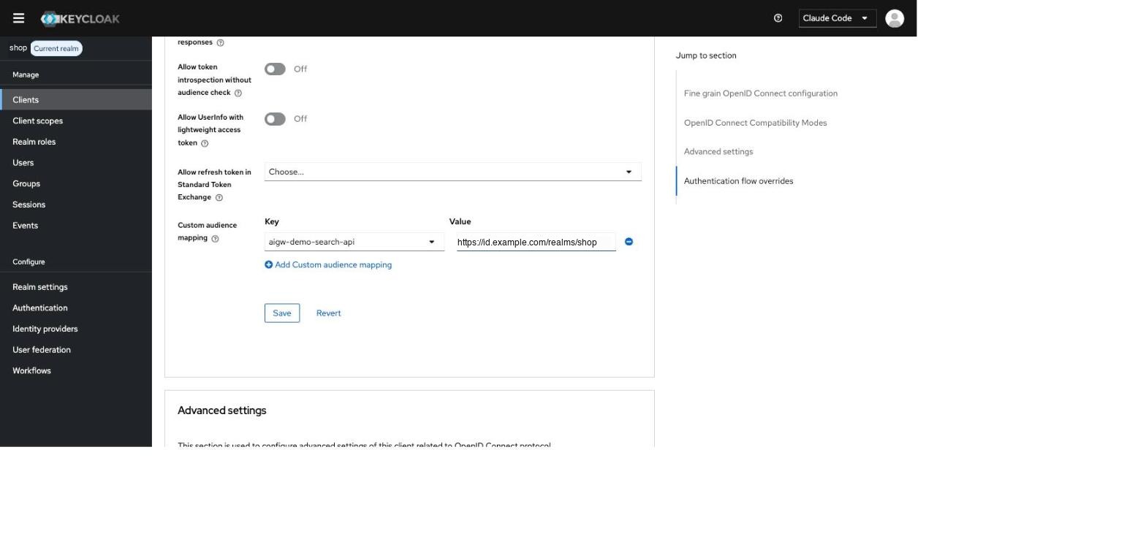Open Users in sidebar

pyautogui.click(x=76, y=163)
